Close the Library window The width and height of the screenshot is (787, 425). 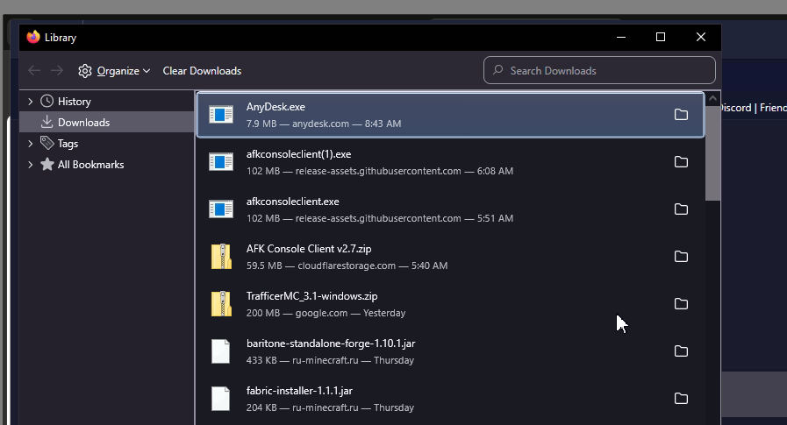(x=701, y=37)
